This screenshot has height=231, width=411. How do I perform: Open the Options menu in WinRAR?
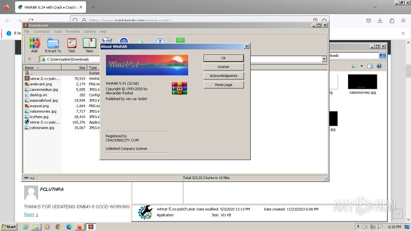[x=90, y=31]
